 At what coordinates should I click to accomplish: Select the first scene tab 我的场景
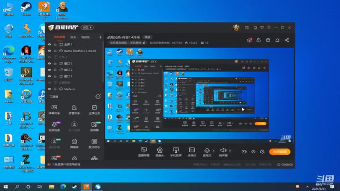(59, 37)
